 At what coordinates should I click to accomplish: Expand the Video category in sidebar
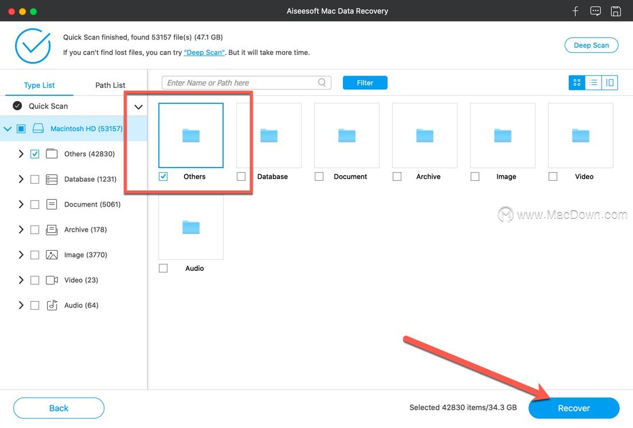click(21, 280)
